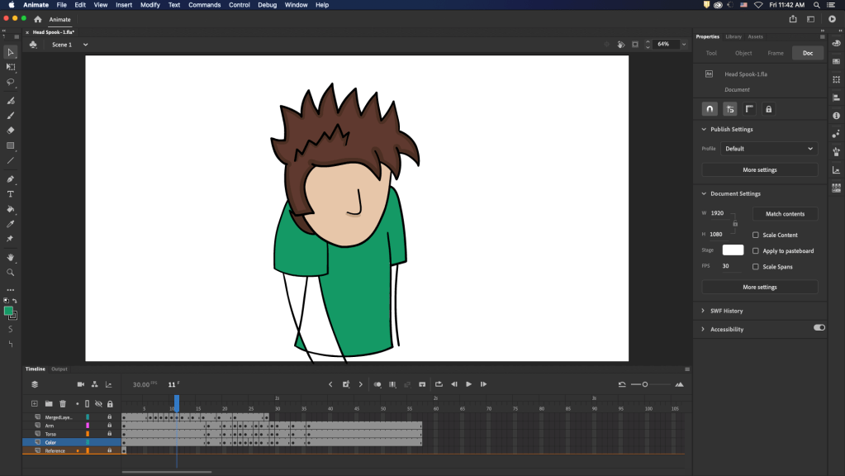Open the Modify menu
Viewport: 845px width, 476px height.
click(150, 5)
